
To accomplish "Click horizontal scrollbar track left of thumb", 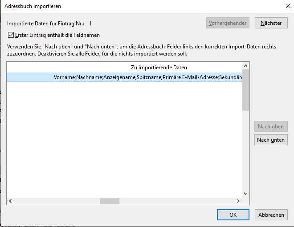I will coord(57,201).
